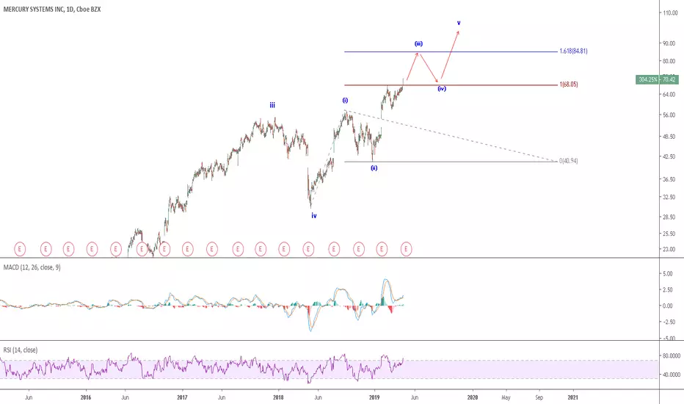Click the 2016 label on time axis
The height and width of the screenshot is (404, 684).
pyautogui.click(x=86, y=397)
